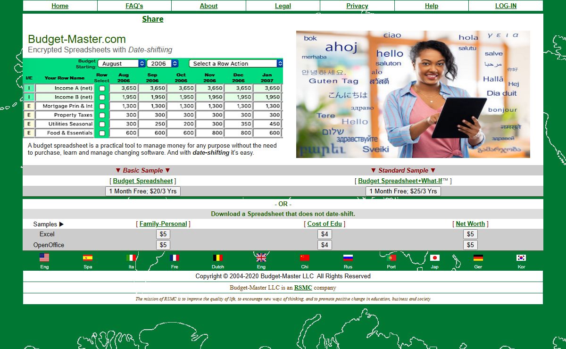Select the Russian flag icon
The image size is (566, 349).
click(x=348, y=258)
